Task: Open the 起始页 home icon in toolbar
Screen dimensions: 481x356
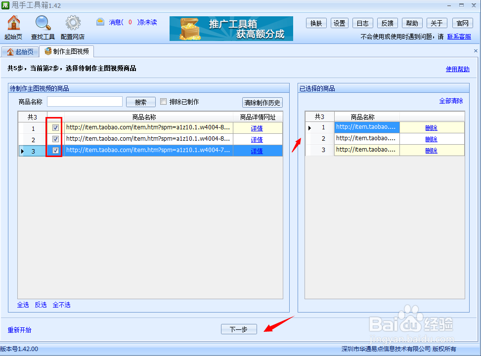Action: click(13, 22)
